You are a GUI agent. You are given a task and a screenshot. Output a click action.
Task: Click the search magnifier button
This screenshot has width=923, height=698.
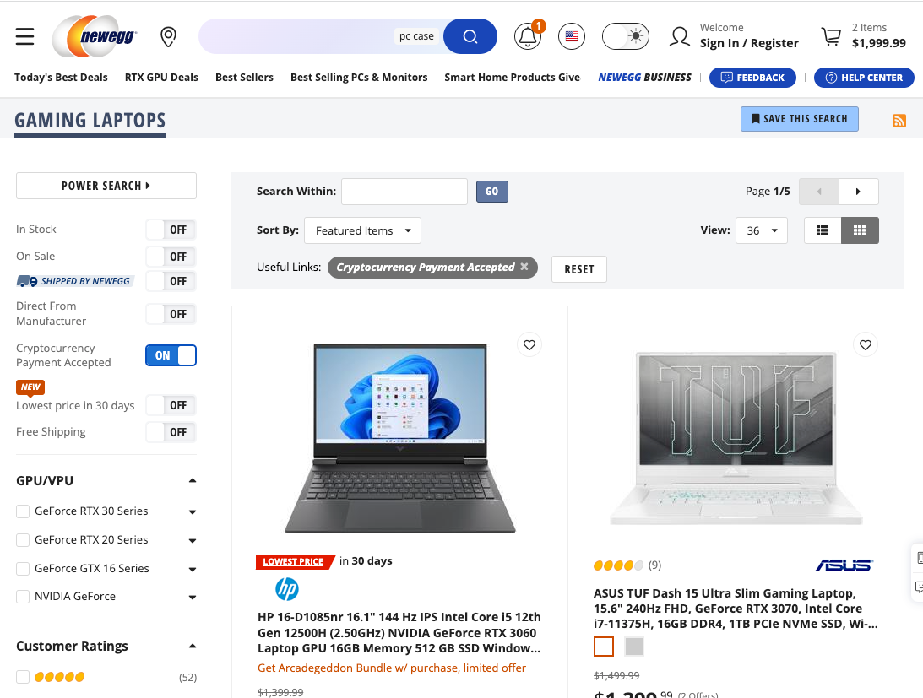point(470,36)
